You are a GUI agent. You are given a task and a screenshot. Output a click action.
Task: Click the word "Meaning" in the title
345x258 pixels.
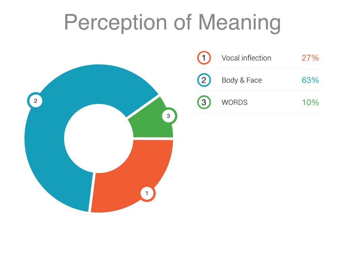tap(240, 23)
